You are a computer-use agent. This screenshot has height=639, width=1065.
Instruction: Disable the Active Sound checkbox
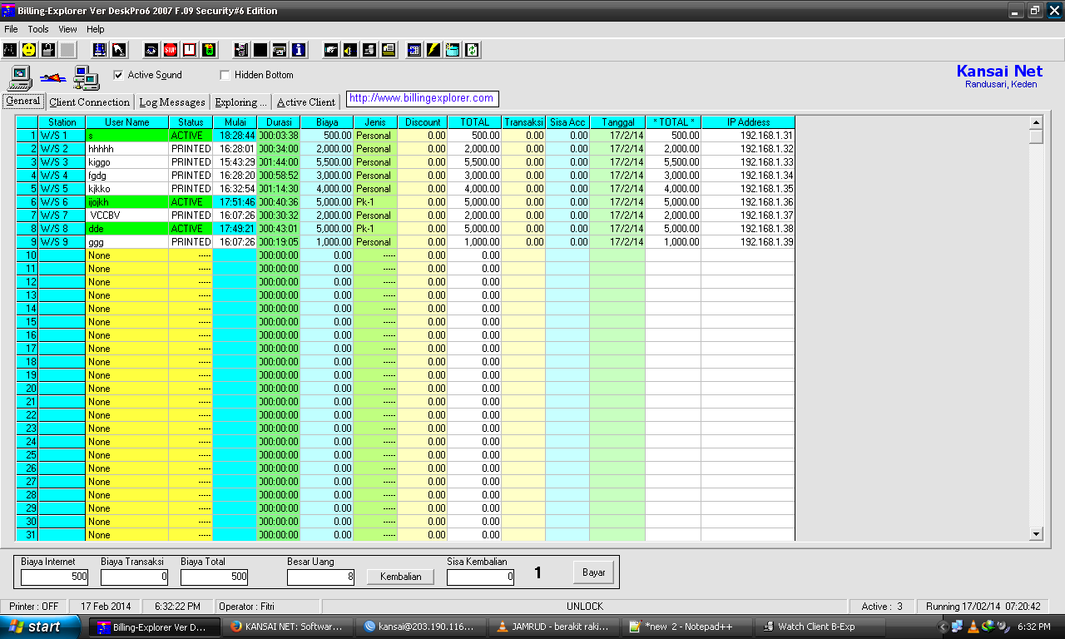pos(118,74)
